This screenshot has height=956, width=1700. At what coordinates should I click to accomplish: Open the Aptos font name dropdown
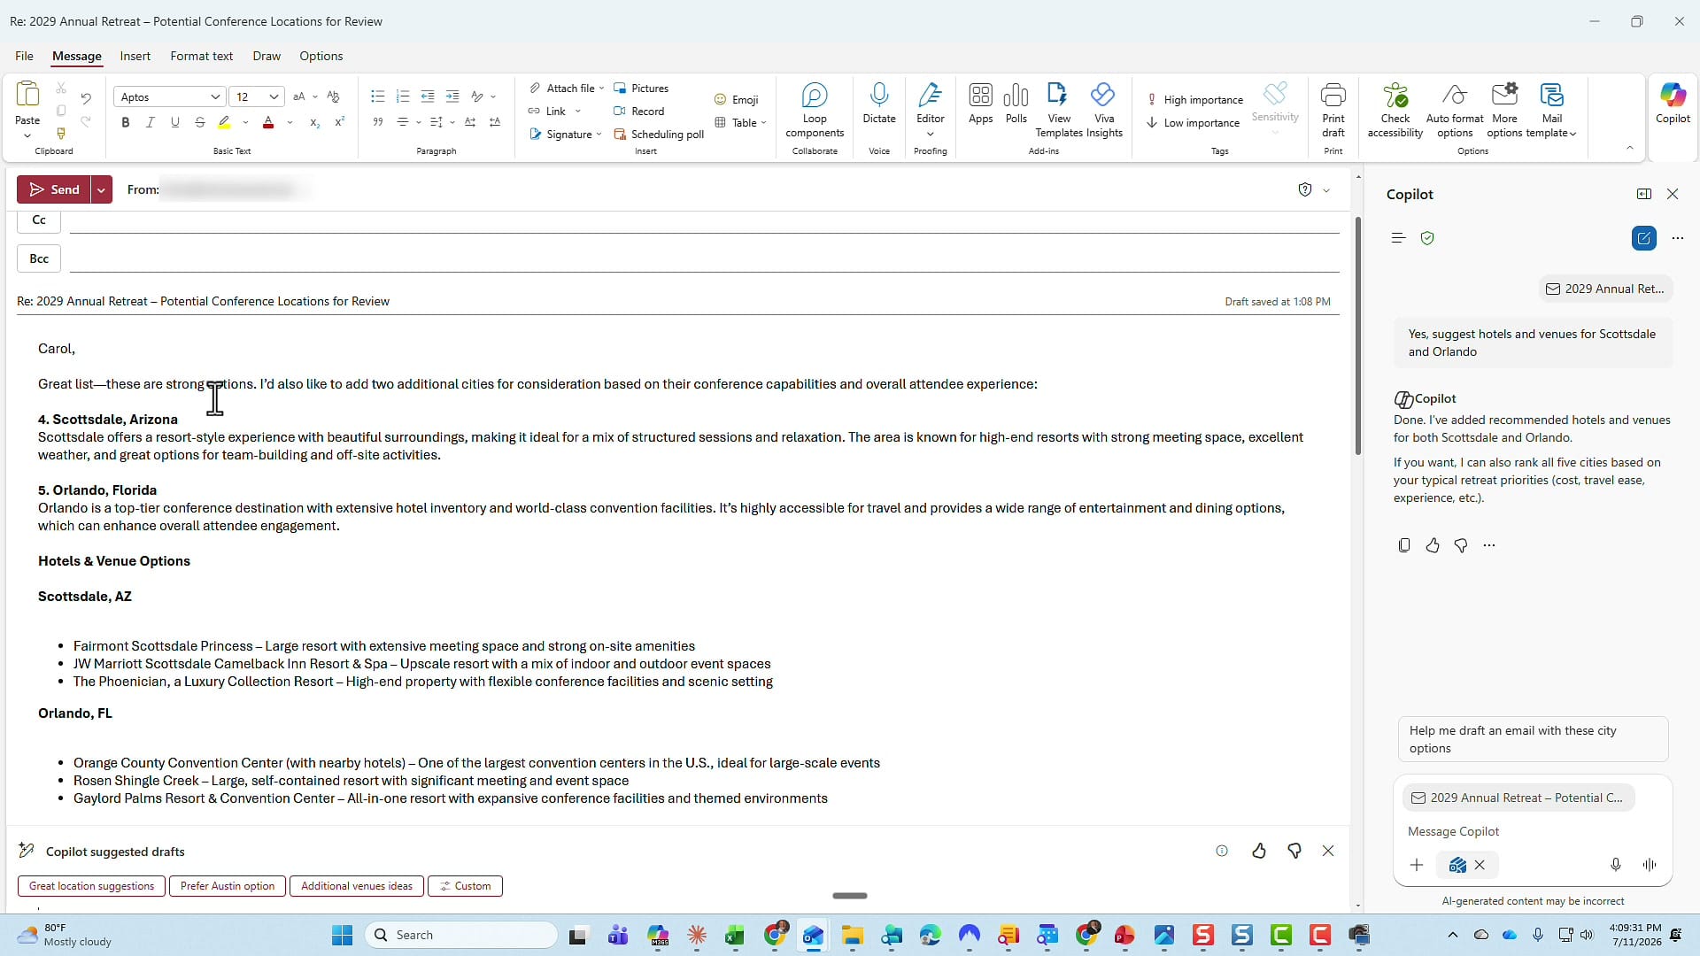point(215,96)
